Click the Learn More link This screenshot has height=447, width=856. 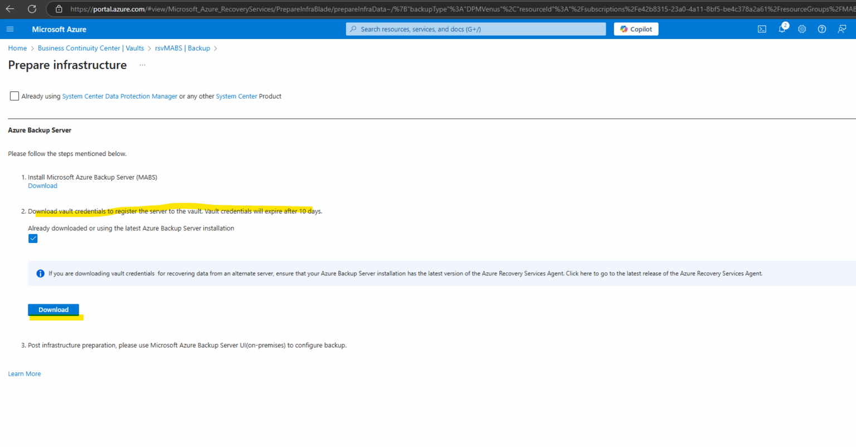[25, 374]
